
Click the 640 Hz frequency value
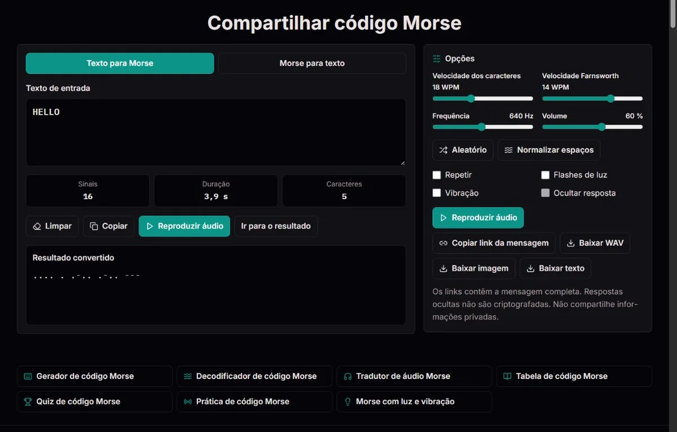tap(521, 116)
